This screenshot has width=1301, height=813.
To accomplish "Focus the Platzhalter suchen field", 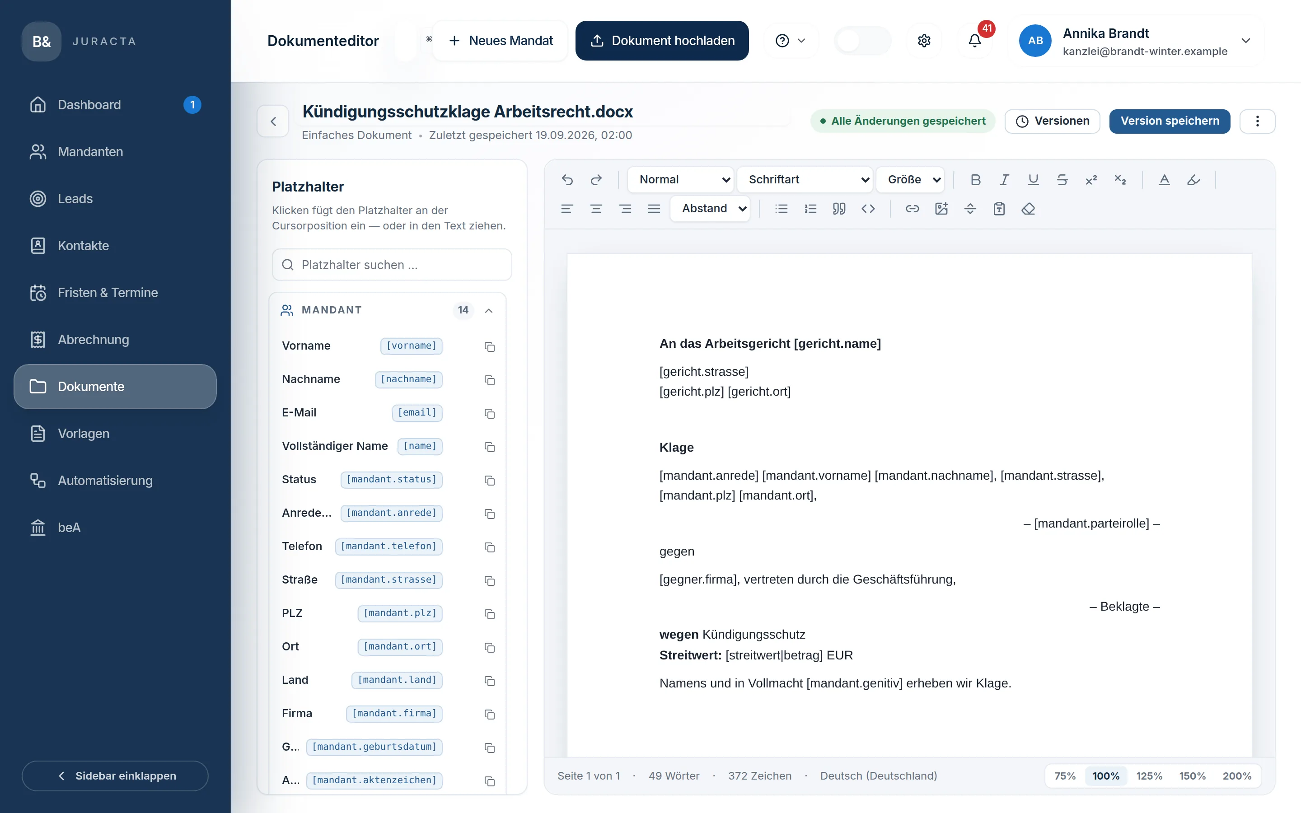I will point(392,265).
